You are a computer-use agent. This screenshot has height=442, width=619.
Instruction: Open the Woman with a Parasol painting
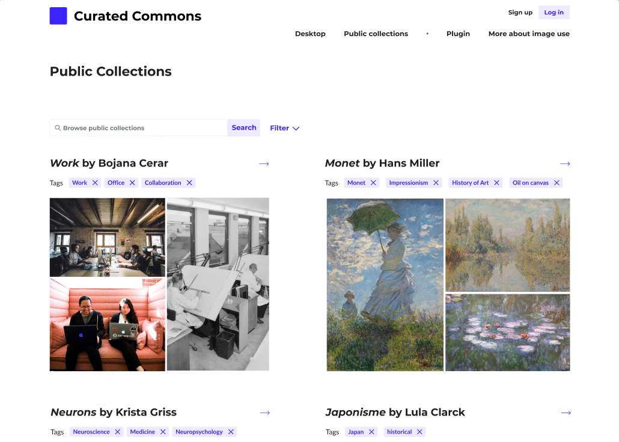pos(385,285)
